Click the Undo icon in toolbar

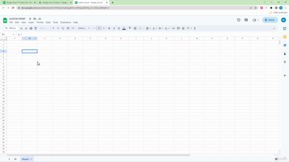[x=21, y=28]
